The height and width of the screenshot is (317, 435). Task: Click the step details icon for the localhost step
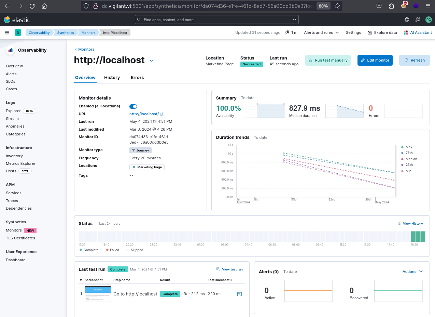tap(240, 294)
